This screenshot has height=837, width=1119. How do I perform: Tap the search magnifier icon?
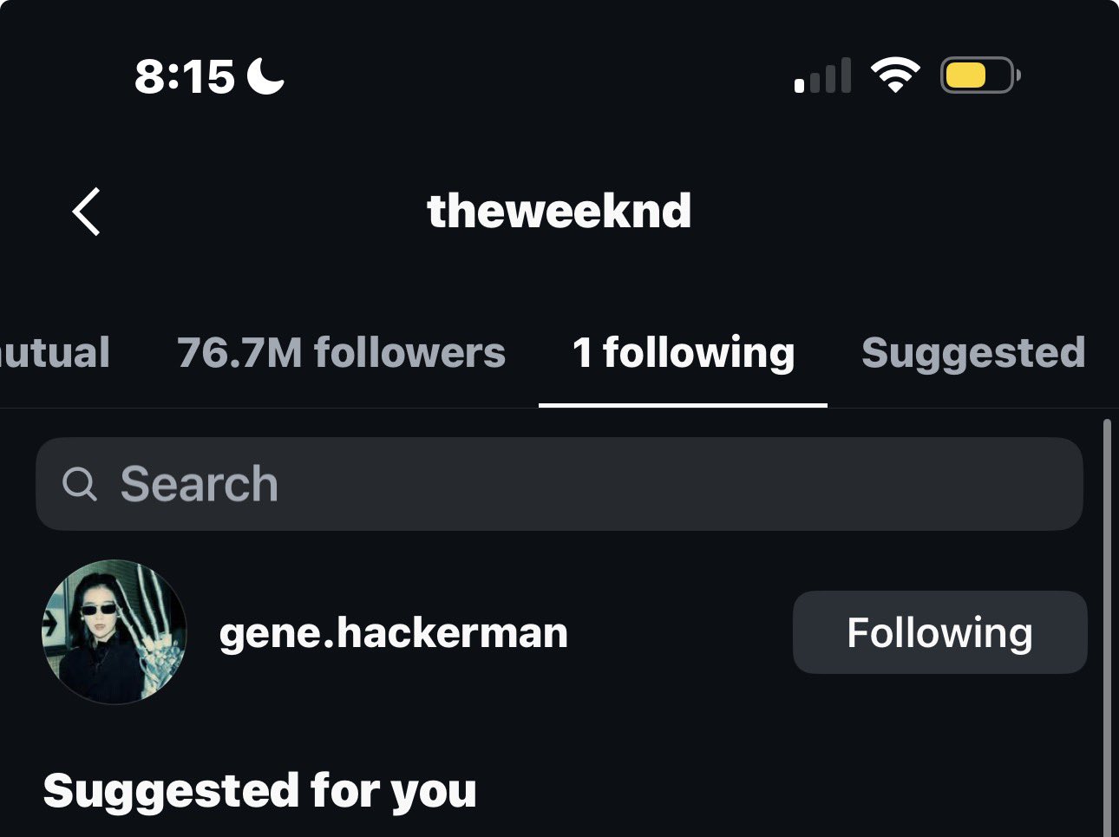(x=80, y=484)
